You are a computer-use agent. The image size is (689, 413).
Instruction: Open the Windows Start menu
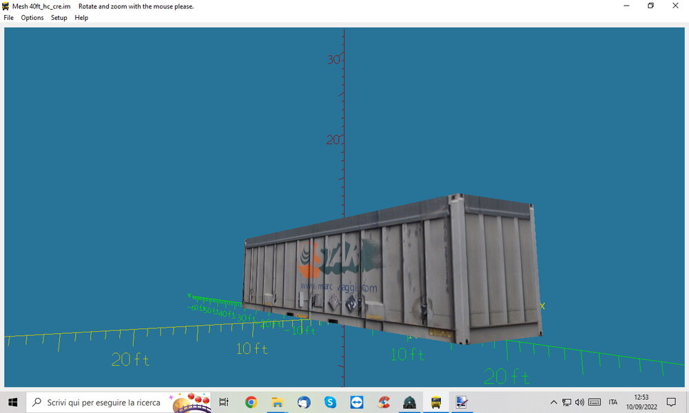tap(12, 402)
